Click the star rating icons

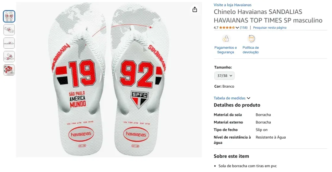(x=227, y=28)
